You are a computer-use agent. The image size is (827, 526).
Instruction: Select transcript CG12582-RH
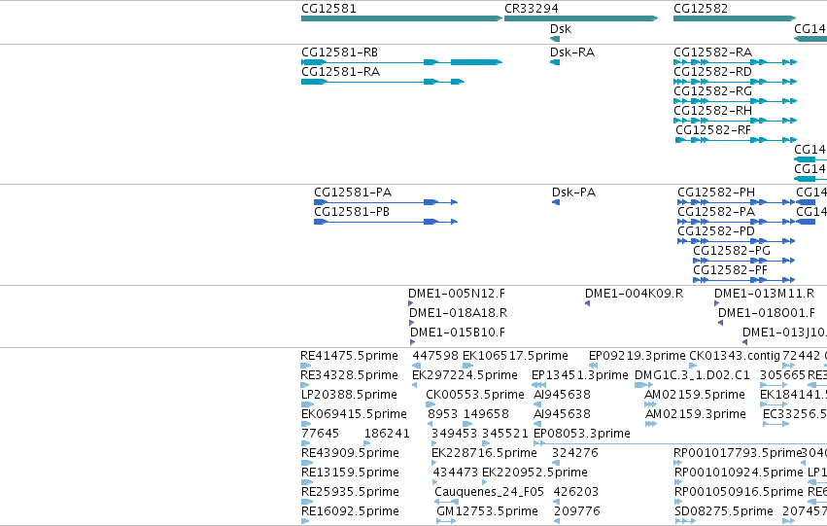(x=736, y=121)
